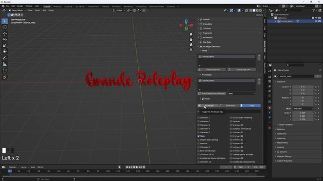Screen dimensions: 323x181
Task: Select the Scale tool in the viewport toolbar
Action: tap(5, 46)
